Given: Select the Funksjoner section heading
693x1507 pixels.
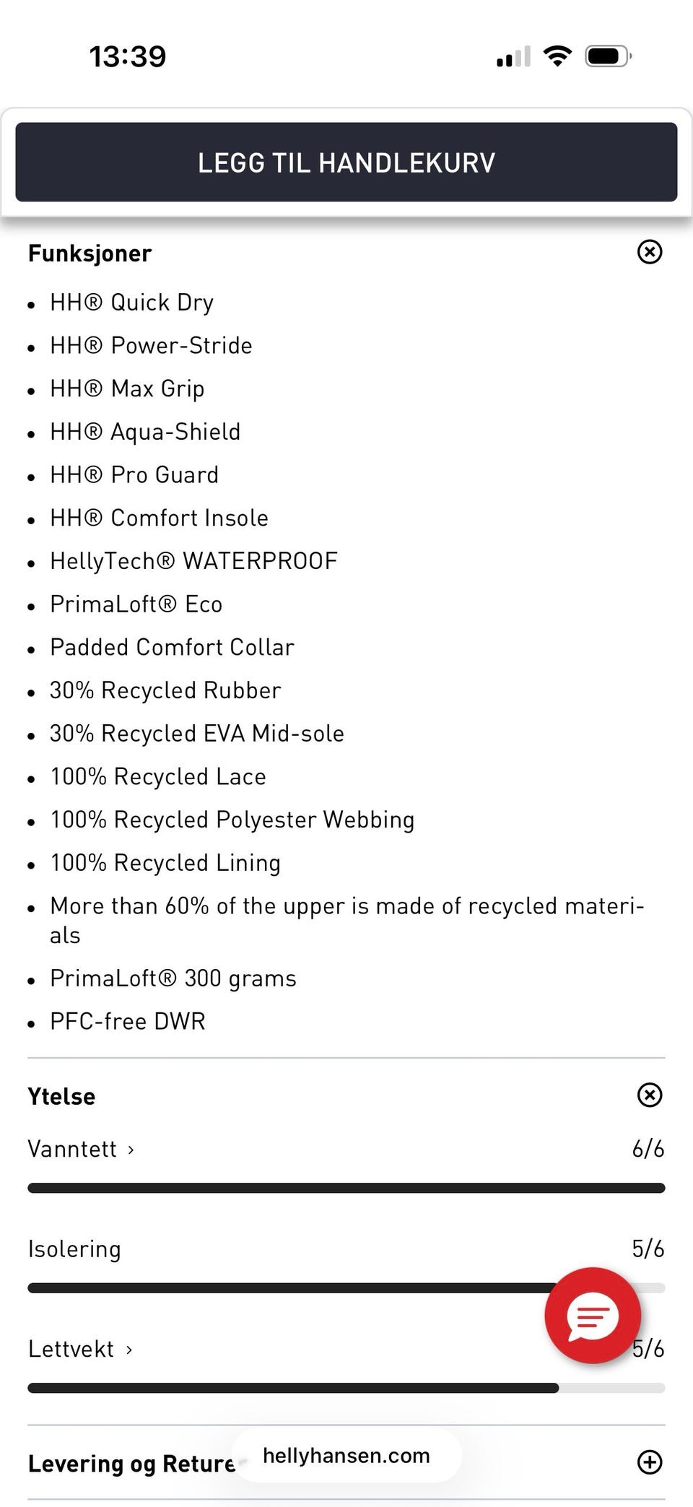Looking at the screenshot, I should 90,253.
